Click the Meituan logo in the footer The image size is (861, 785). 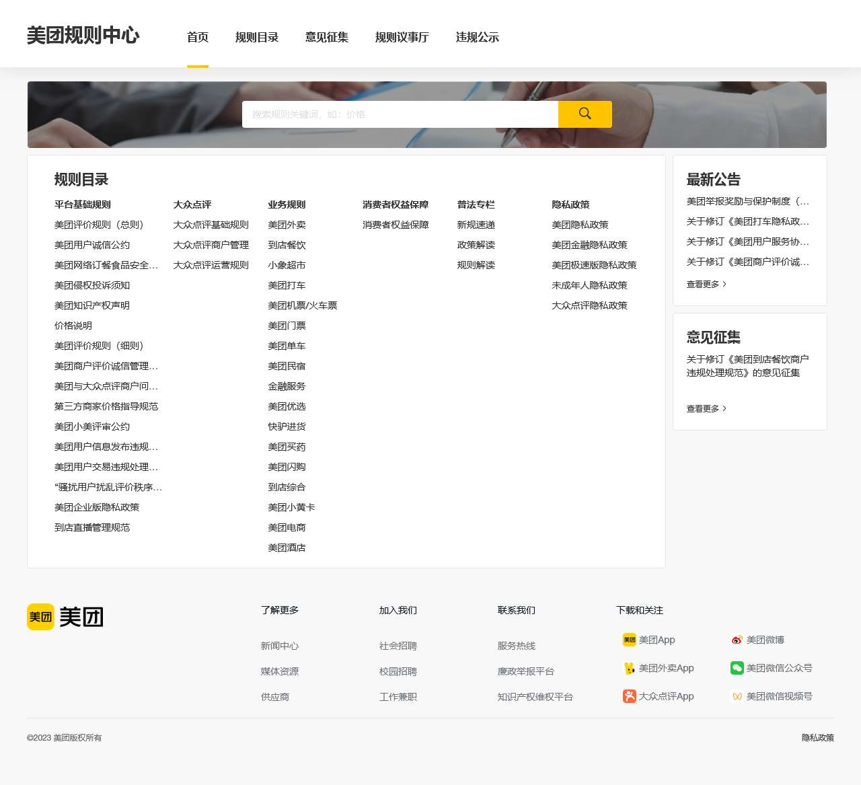[65, 615]
